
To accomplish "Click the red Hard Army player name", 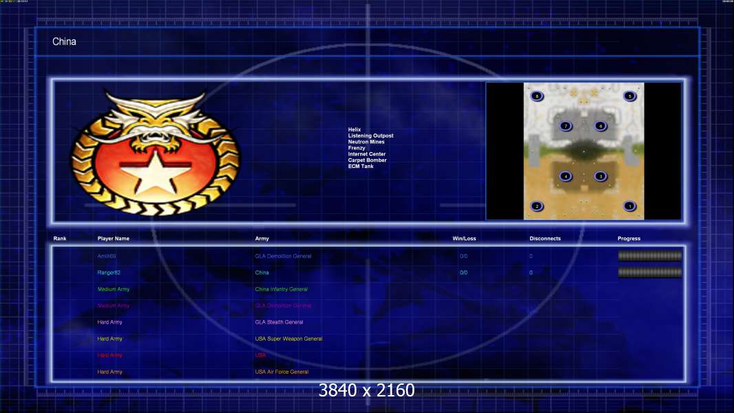I will pos(109,355).
